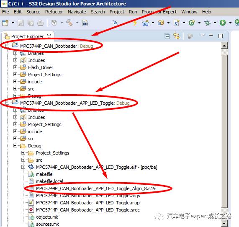Open the build configuration dropdown arrow
Screen dimensions: 239x227
pos(62,23)
